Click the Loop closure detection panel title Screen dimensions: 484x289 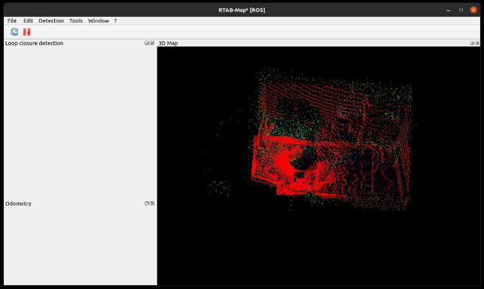pos(34,43)
